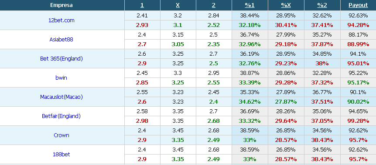Open the 188bet bookmaker link
This screenshot has height=165, width=376.
[x=62, y=155]
